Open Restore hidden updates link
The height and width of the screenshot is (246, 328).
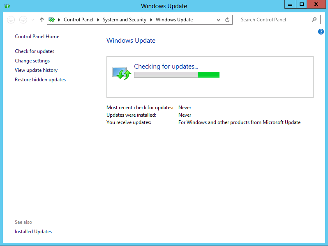point(40,80)
